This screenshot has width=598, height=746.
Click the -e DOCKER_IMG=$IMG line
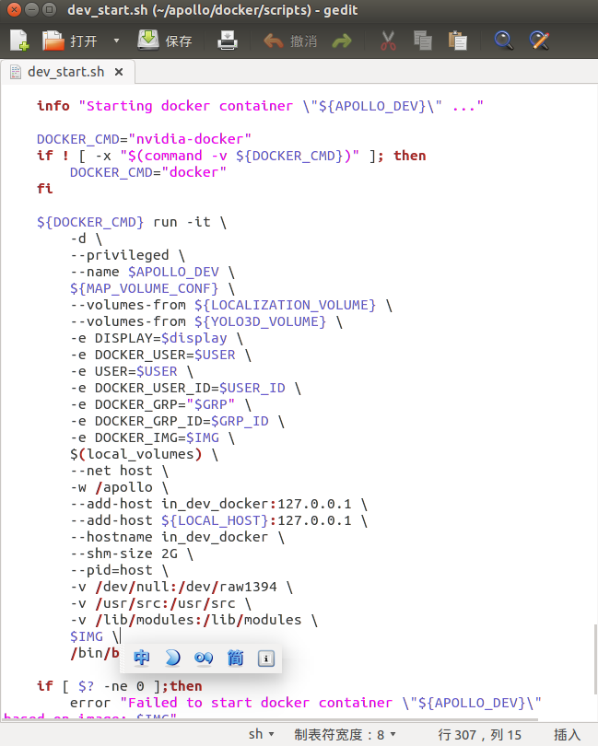pos(152,437)
